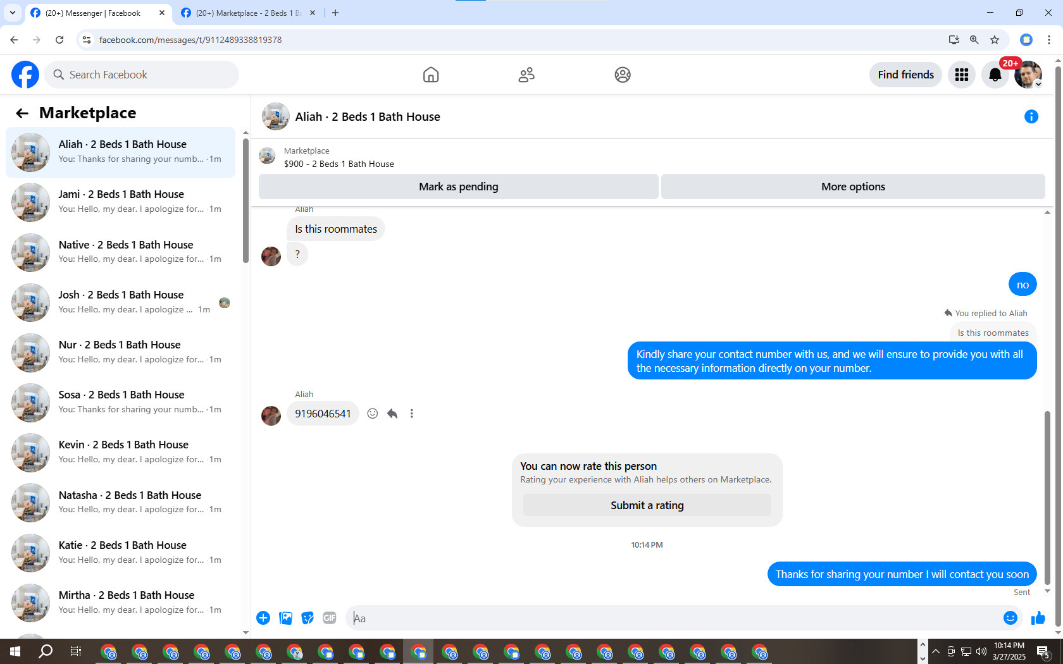Close the Marketplace browser tab
Viewport: 1063px width, 664px height.
313,13
